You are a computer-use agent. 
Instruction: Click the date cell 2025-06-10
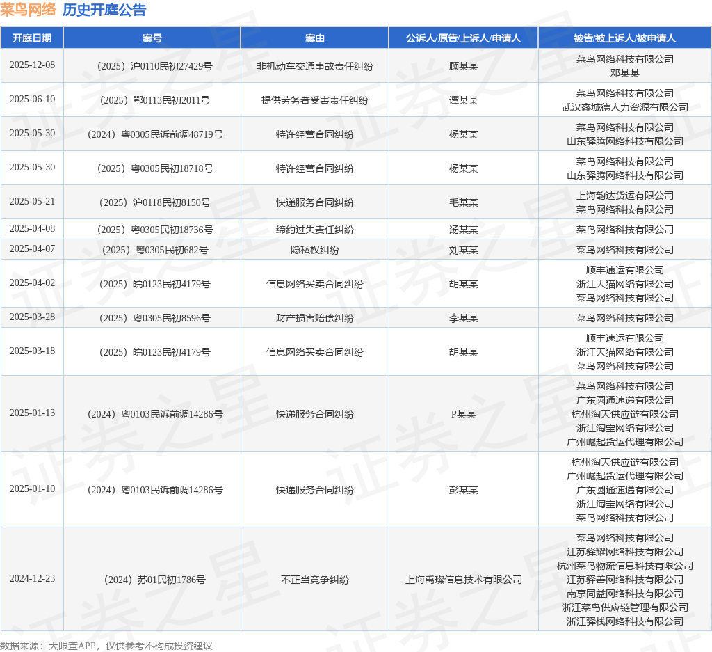coord(32,99)
